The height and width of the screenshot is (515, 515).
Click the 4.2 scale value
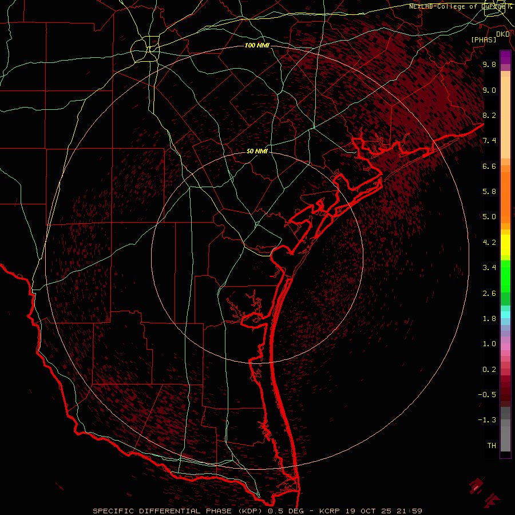pos(489,243)
